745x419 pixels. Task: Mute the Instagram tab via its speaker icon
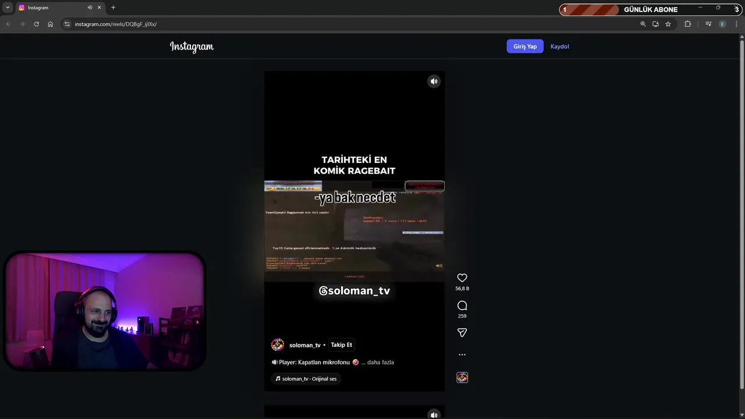90,8
